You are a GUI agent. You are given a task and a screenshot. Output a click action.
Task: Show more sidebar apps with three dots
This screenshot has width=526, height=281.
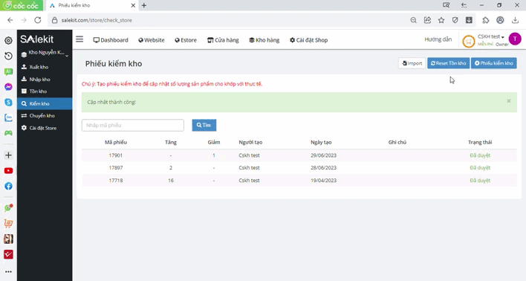(8, 271)
